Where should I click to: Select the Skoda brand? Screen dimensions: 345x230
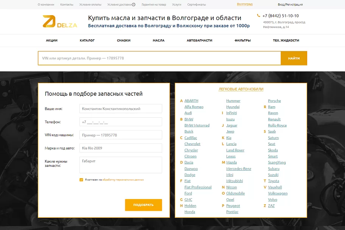coord(273,150)
